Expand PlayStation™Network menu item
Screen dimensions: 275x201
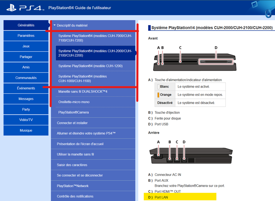[x=93, y=186]
